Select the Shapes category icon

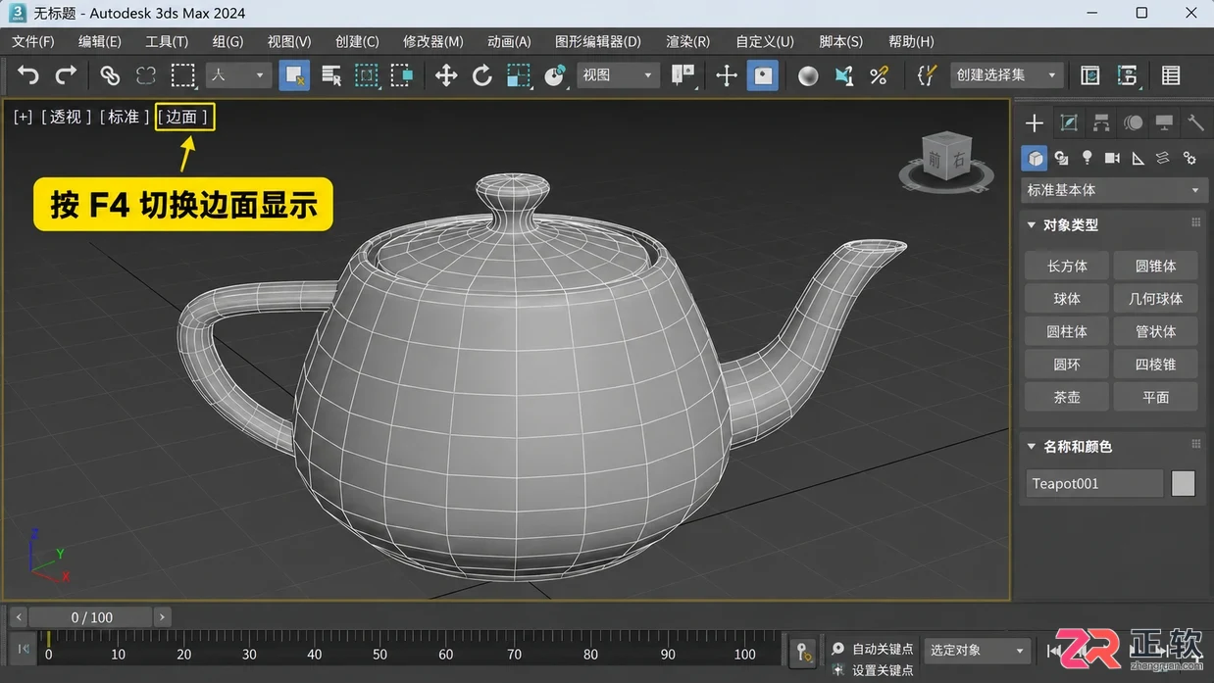[1061, 158]
